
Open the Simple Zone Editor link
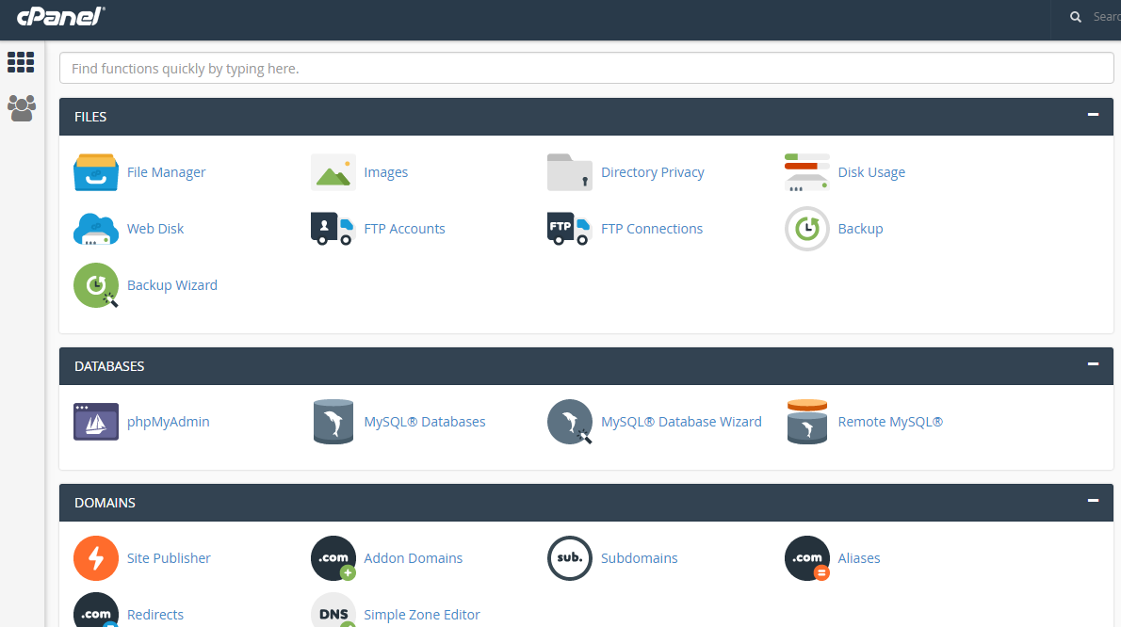tap(422, 614)
